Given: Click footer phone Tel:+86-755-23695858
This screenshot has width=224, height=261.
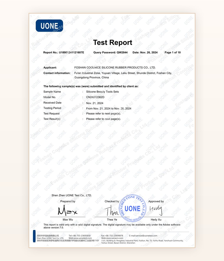Looking at the screenshot, I should [x=80, y=236].
